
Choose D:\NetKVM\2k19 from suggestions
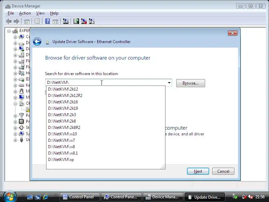[106, 108]
